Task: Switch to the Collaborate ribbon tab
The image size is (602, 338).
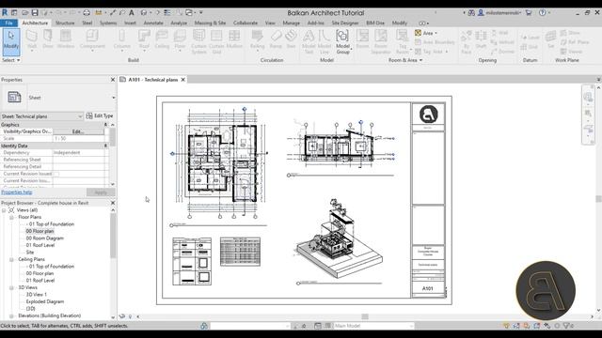Action: click(246, 23)
